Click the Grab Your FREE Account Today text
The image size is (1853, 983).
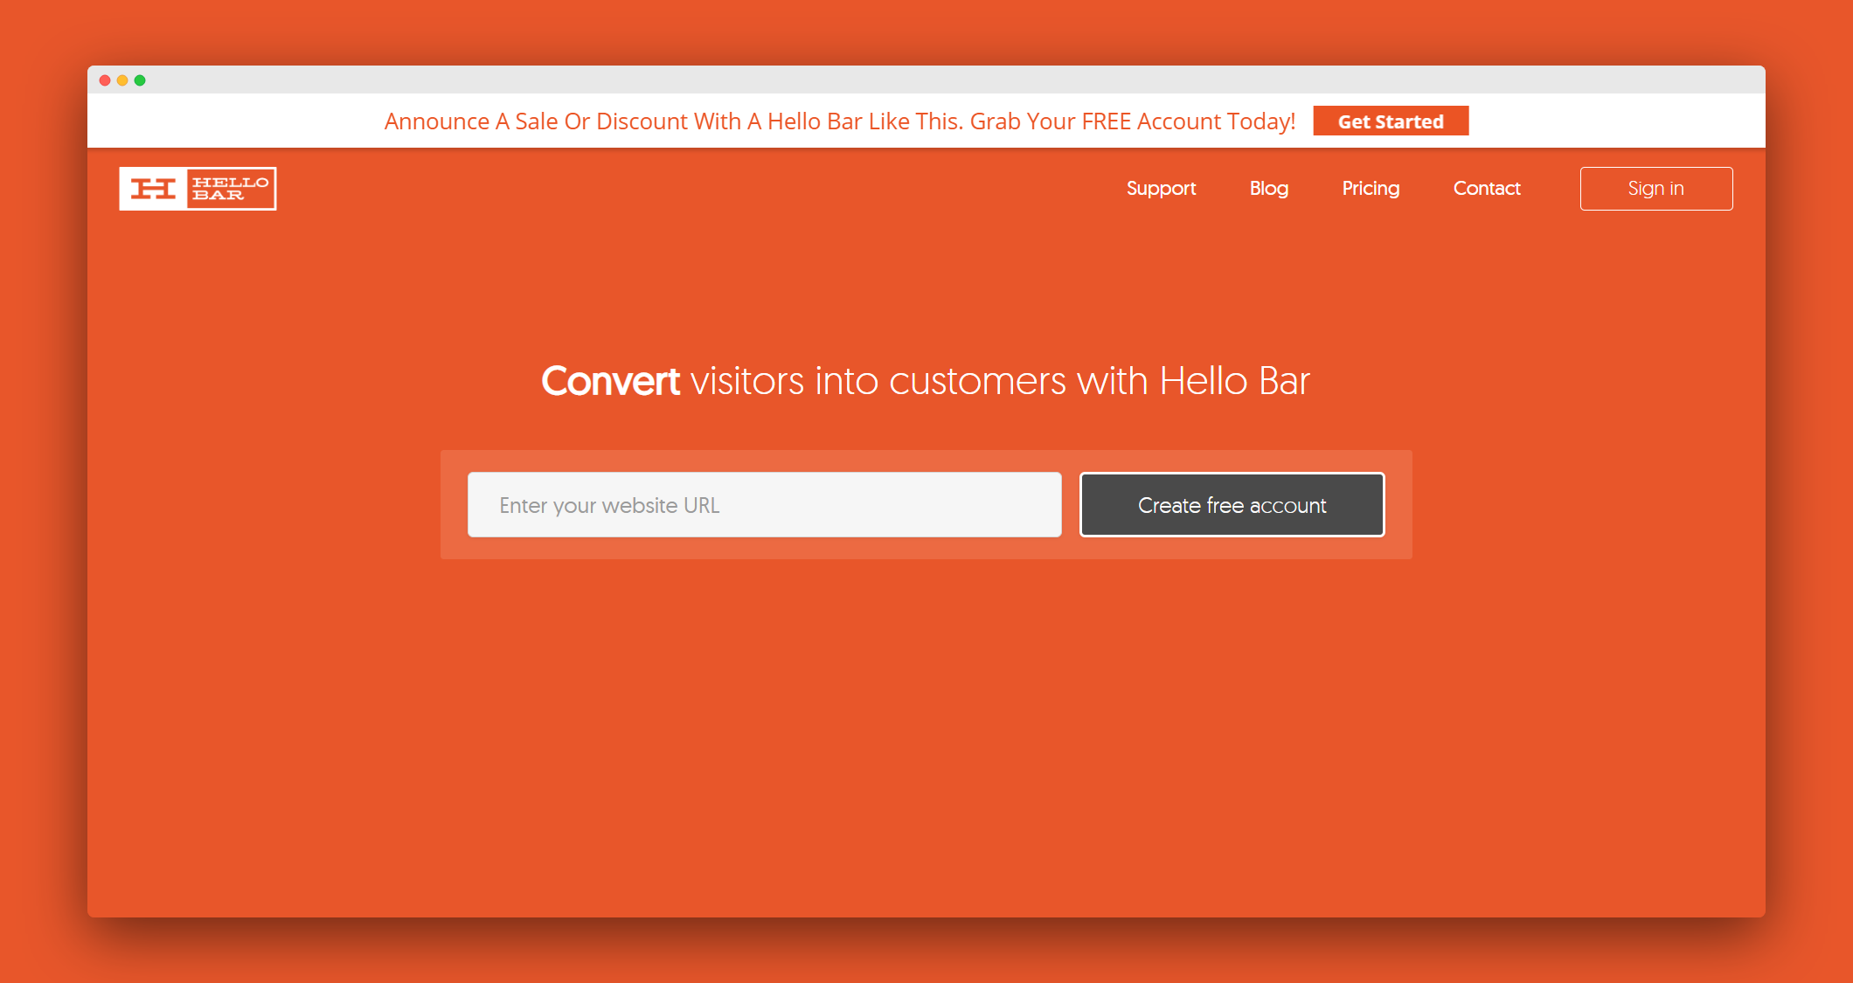(x=1131, y=121)
